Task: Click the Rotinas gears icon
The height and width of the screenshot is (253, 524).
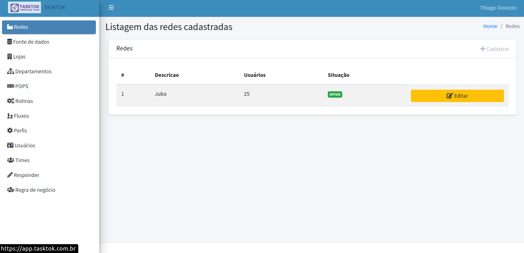Action: 10,101
